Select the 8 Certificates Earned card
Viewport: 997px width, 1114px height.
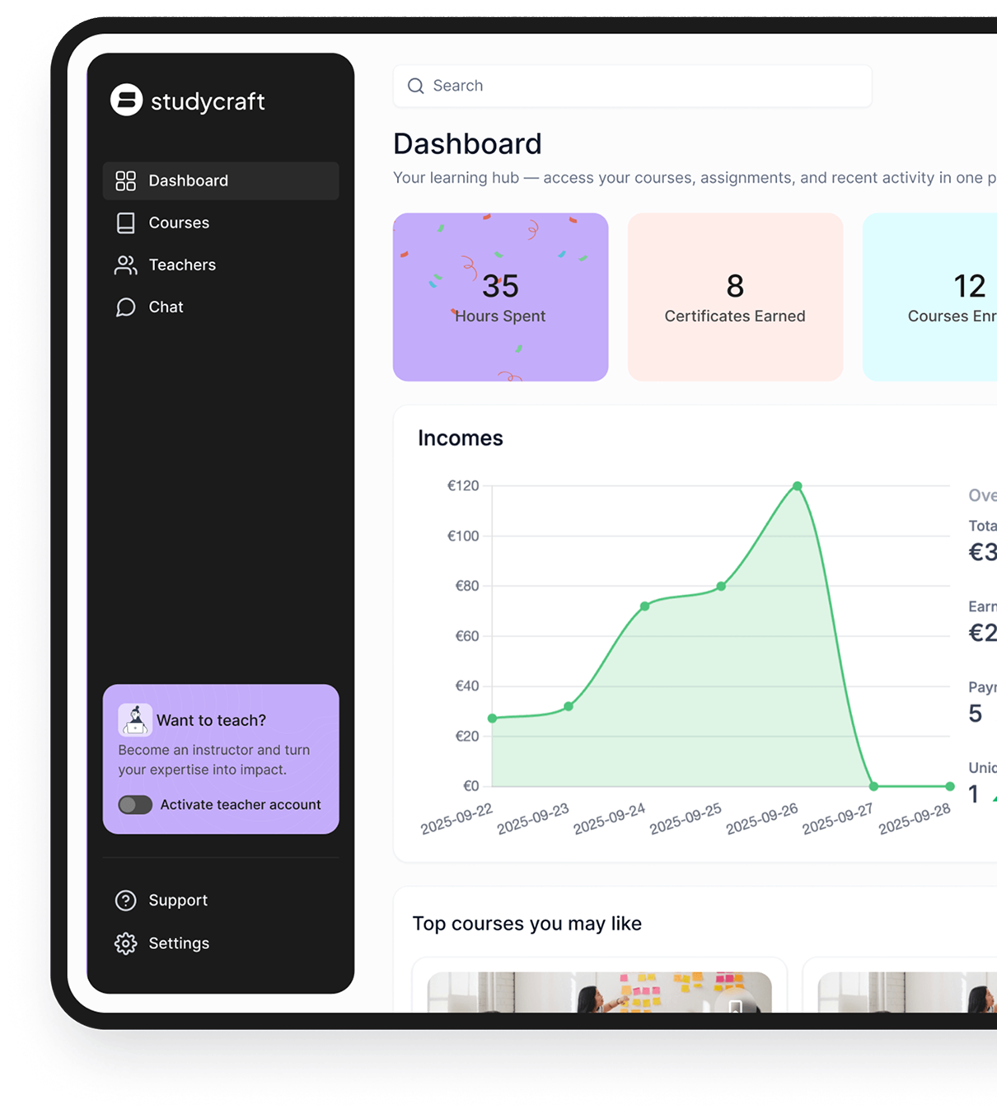pos(735,297)
